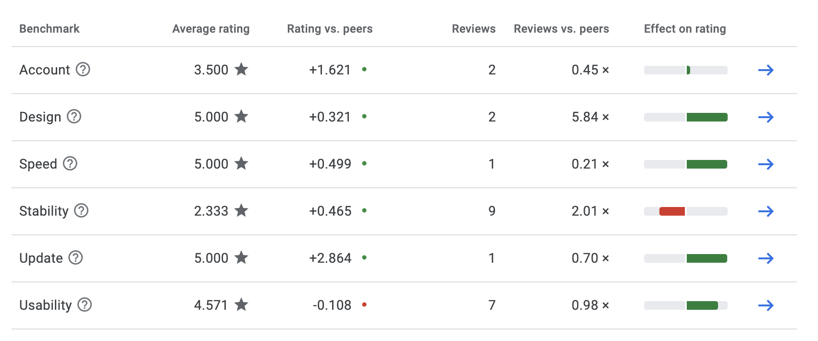Click Effect on rating column header
This screenshot has width=818, height=341.
click(685, 29)
